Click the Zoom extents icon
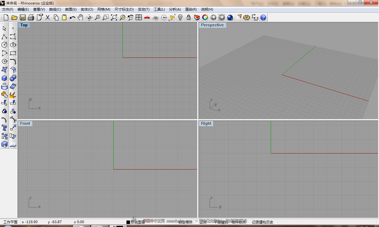379x227 pixels. [x=114, y=17]
